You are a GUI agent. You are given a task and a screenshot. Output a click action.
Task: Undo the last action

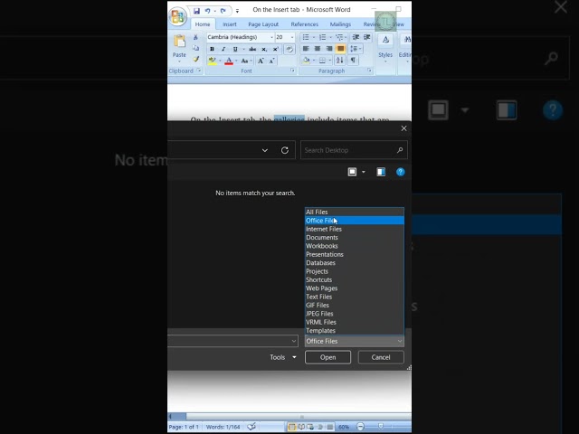coord(207,11)
